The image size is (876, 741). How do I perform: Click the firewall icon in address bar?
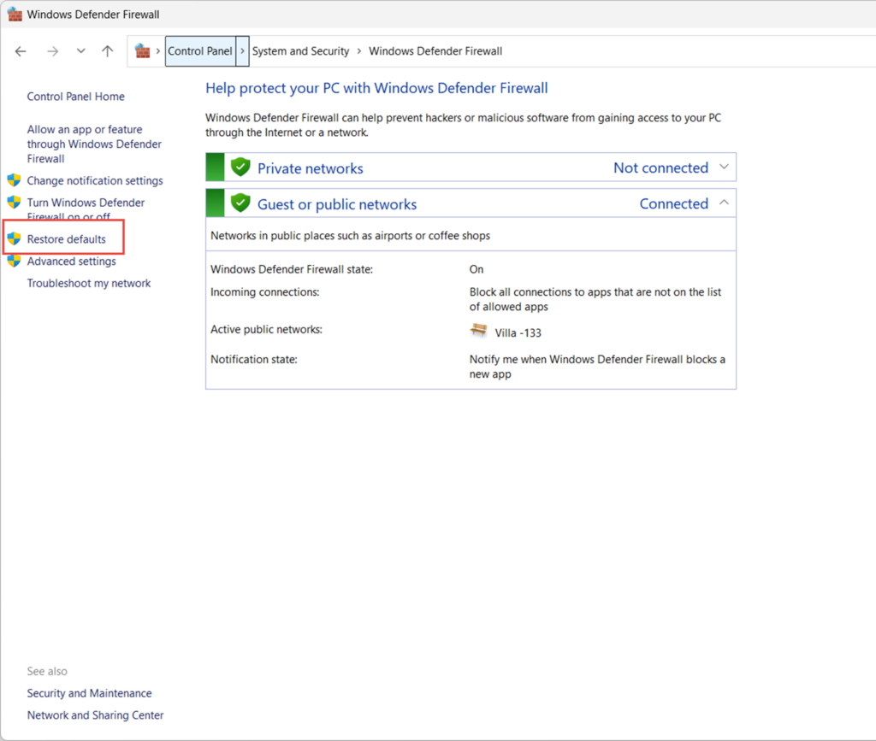143,50
